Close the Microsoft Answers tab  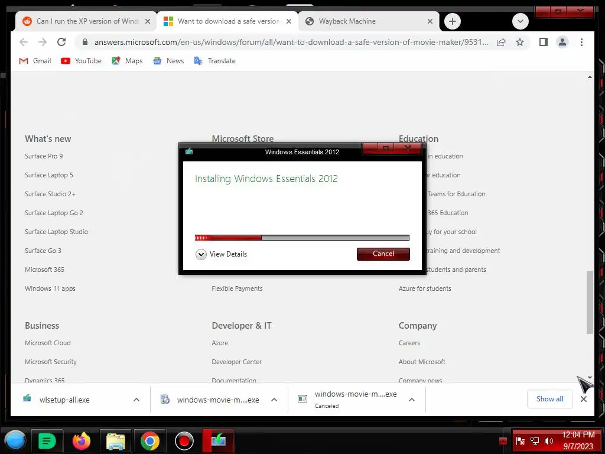point(288,21)
